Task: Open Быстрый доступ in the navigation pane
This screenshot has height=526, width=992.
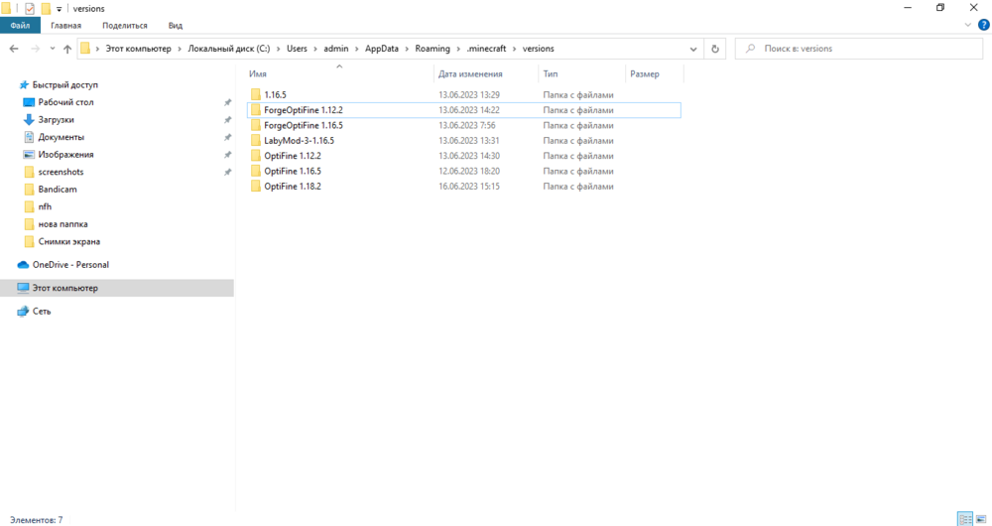Action: 65,84
